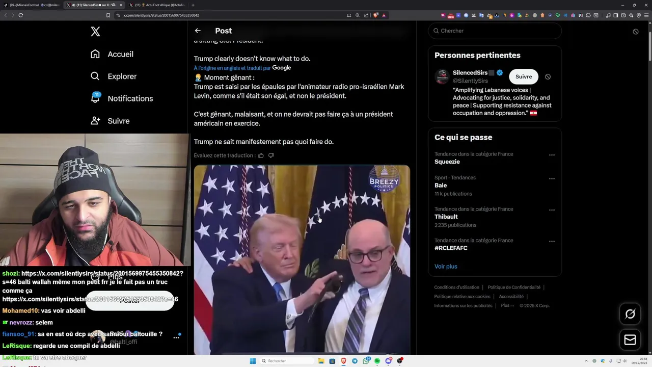Click SilencedSirs profile avatar
The image size is (652, 367).
(442, 76)
